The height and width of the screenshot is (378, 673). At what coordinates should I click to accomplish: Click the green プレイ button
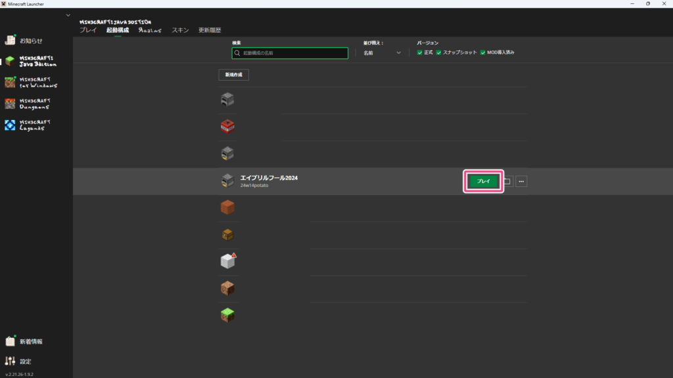pyautogui.click(x=484, y=182)
